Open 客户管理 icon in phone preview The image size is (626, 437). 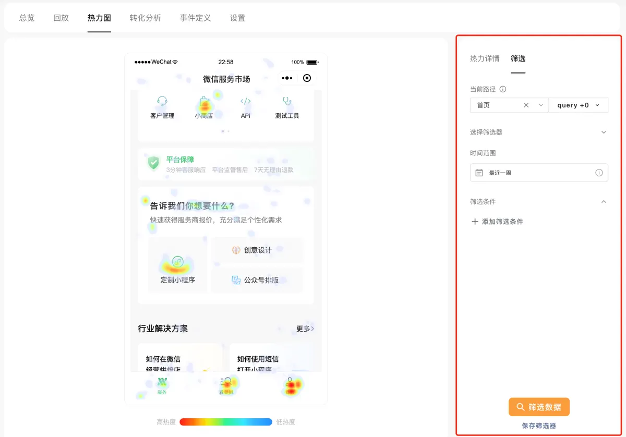click(x=162, y=101)
